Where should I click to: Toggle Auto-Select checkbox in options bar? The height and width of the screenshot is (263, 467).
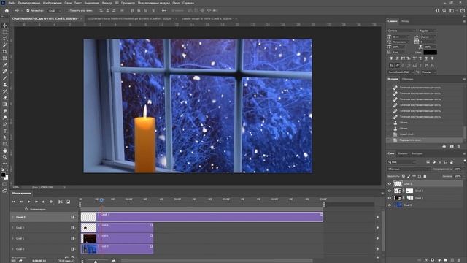[x=28, y=10]
